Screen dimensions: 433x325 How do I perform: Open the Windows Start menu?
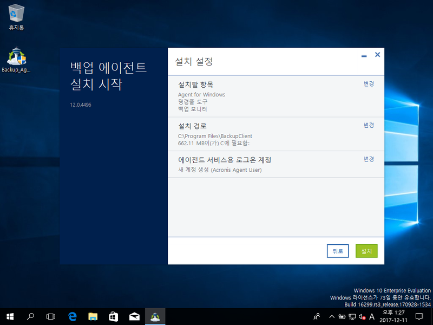coord(10,317)
